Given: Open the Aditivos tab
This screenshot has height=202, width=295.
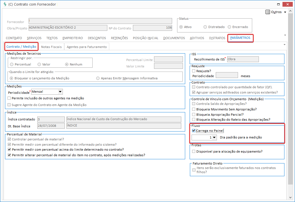Looking at the screenshot, I should 197,38.
